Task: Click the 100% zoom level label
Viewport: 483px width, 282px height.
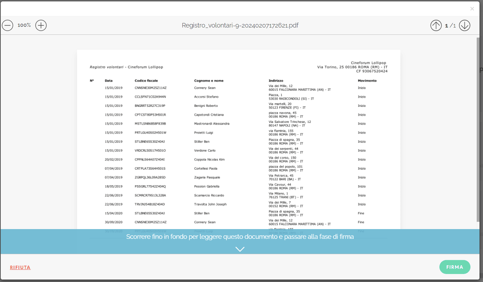Action: click(24, 25)
